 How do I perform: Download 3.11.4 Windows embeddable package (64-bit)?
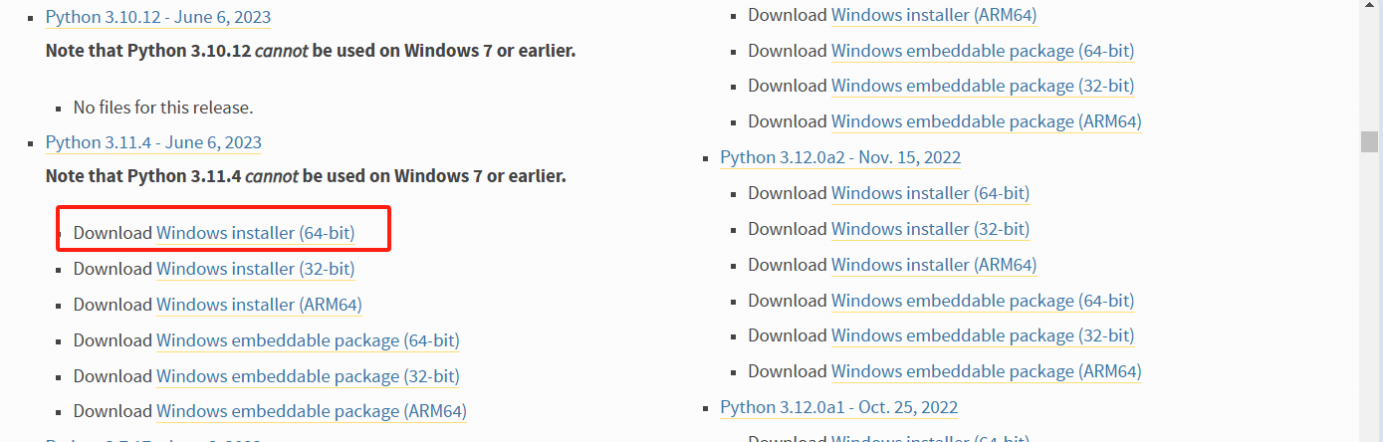(308, 340)
